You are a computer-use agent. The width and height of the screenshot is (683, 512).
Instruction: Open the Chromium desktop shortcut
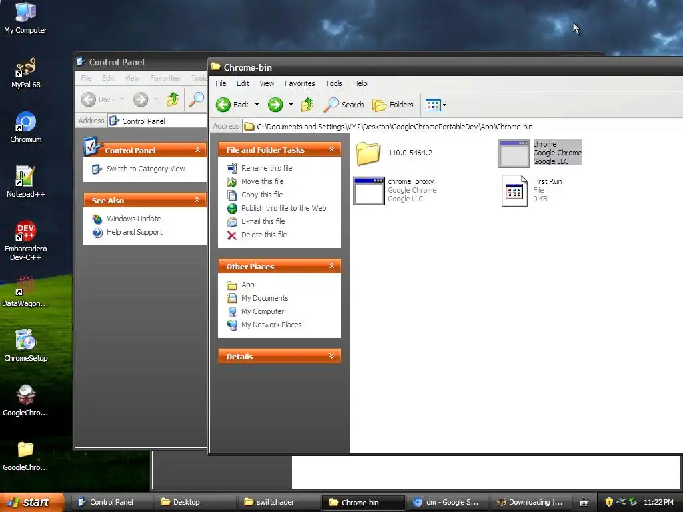tap(26, 127)
